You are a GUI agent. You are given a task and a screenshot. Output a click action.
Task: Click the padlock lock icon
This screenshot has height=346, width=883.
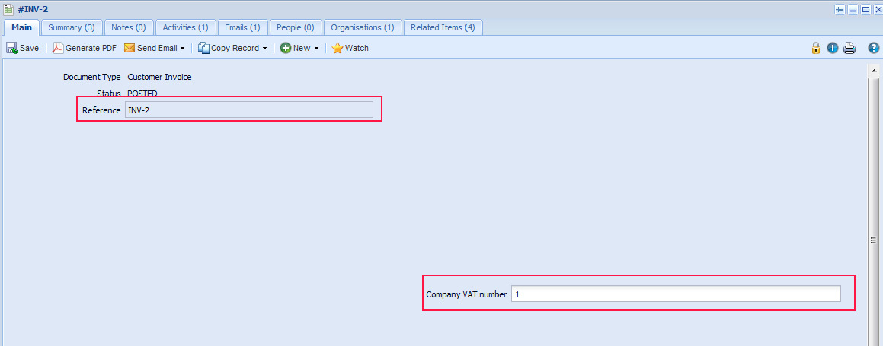point(815,49)
